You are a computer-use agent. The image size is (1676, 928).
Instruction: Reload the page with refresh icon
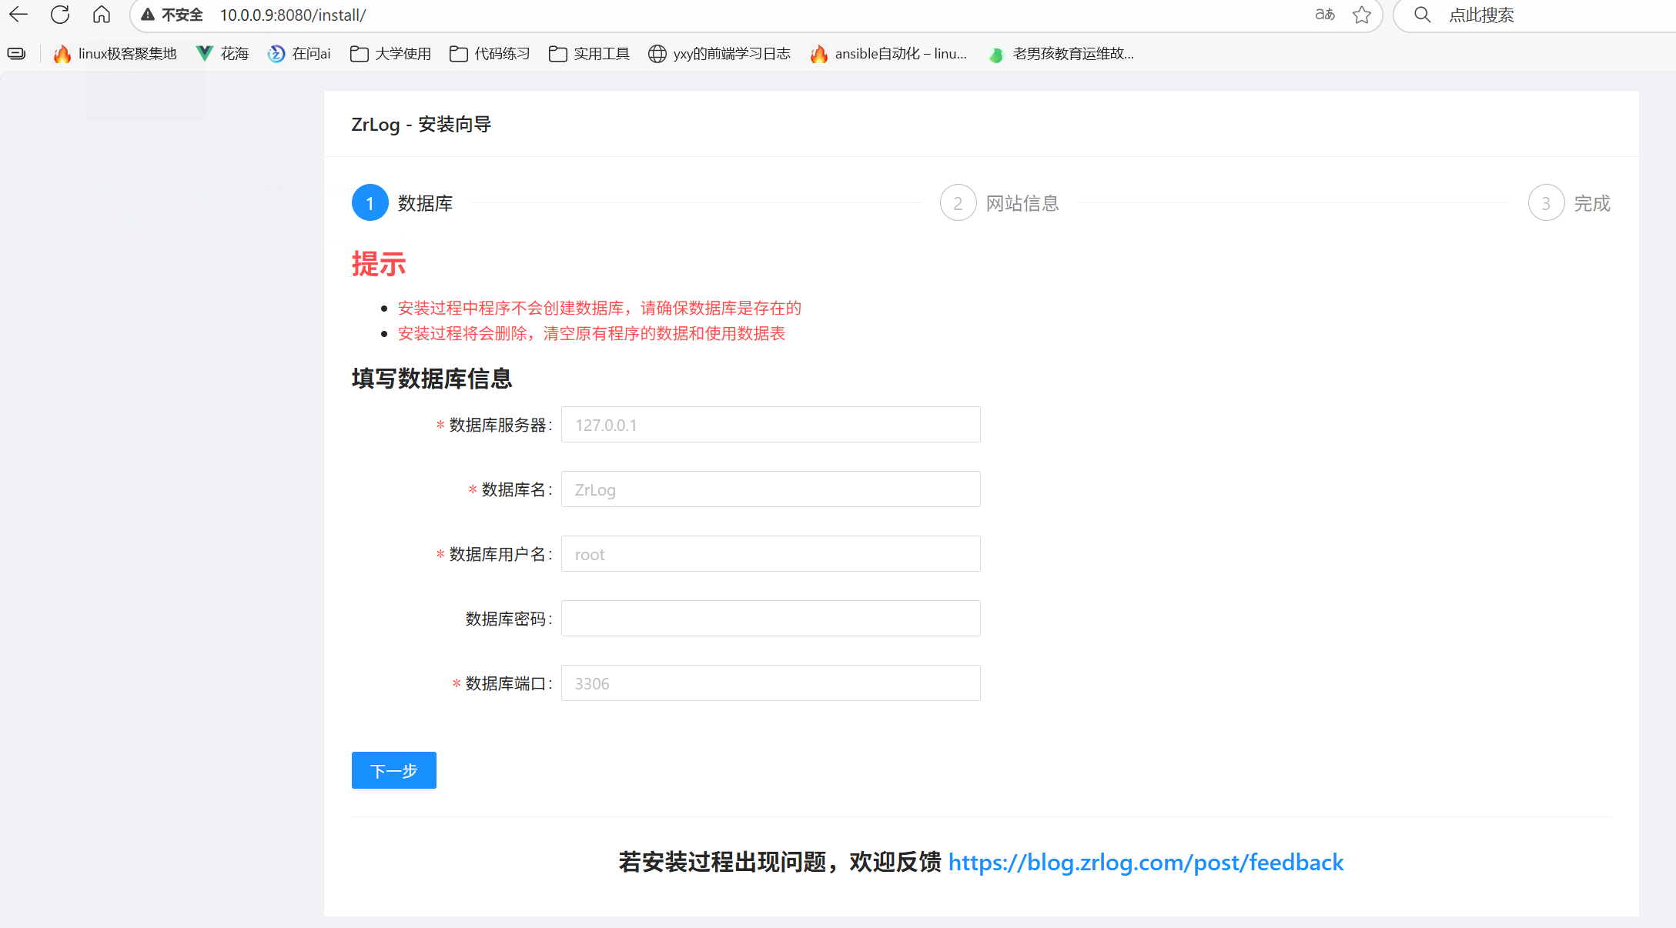[60, 15]
